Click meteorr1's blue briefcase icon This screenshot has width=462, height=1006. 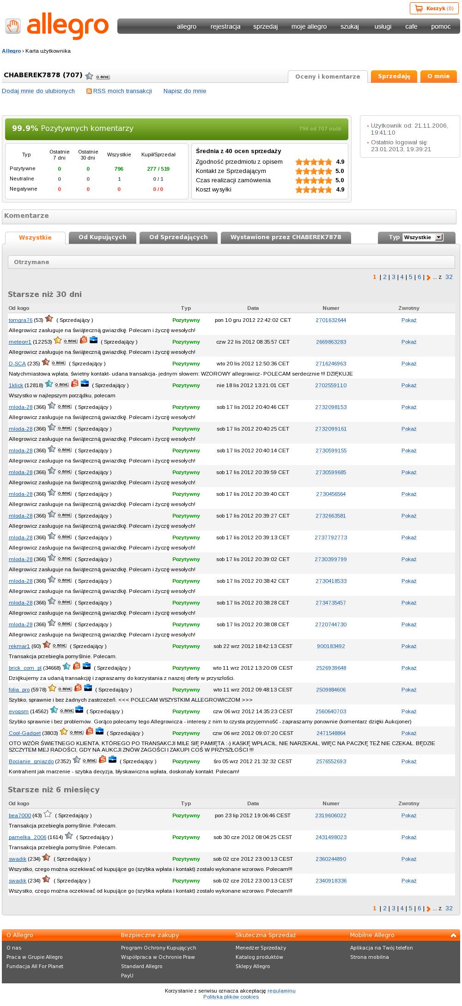tap(94, 340)
